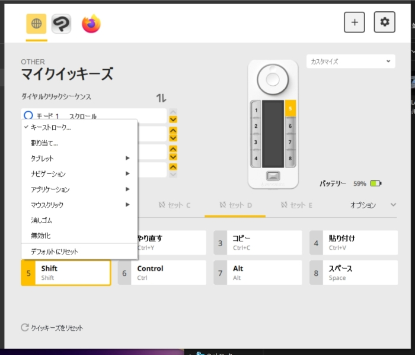The image size is (415, 355).
Task: Select the Firefox application profile icon
Action: (x=91, y=24)
